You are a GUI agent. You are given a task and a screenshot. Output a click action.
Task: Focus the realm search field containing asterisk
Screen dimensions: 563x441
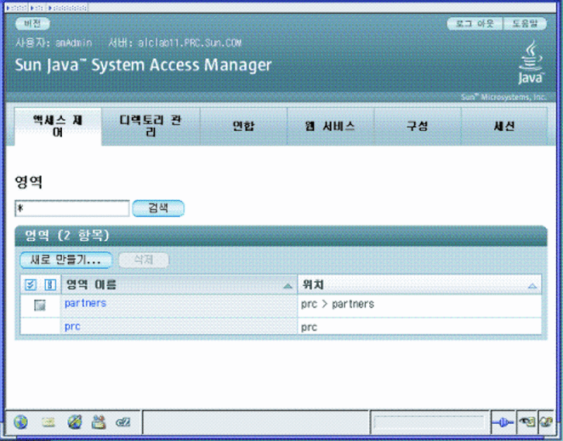click(72, 209)
